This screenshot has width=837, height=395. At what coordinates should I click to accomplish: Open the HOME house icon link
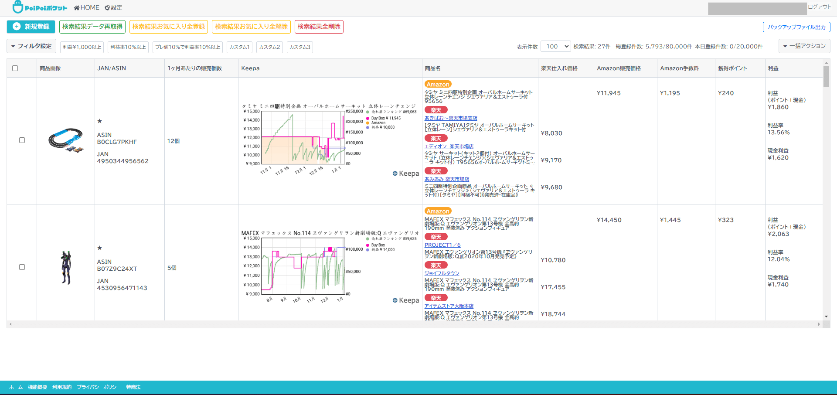pos(77,8)
